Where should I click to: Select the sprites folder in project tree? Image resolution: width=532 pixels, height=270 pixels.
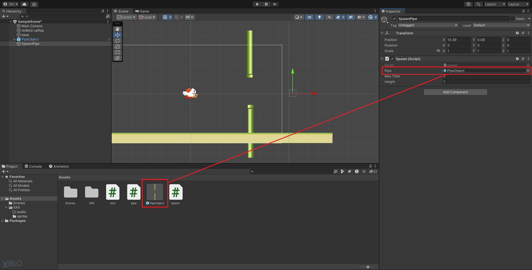tap(22, 216)
